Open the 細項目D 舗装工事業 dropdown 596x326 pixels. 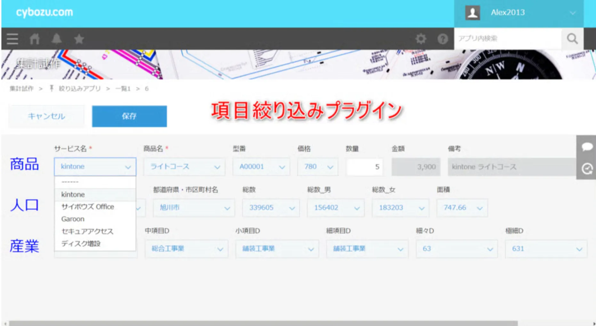(x=367, y=249)
